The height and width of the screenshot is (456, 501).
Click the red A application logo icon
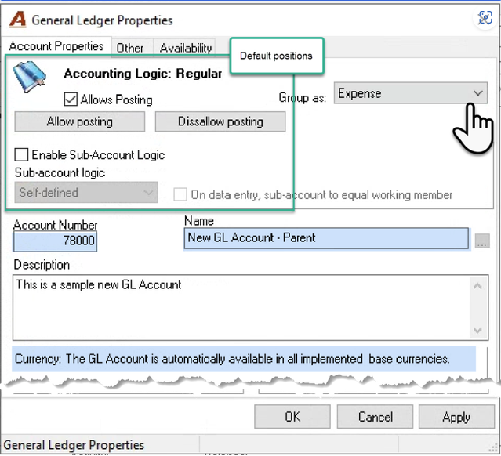[x=17, y=20]
